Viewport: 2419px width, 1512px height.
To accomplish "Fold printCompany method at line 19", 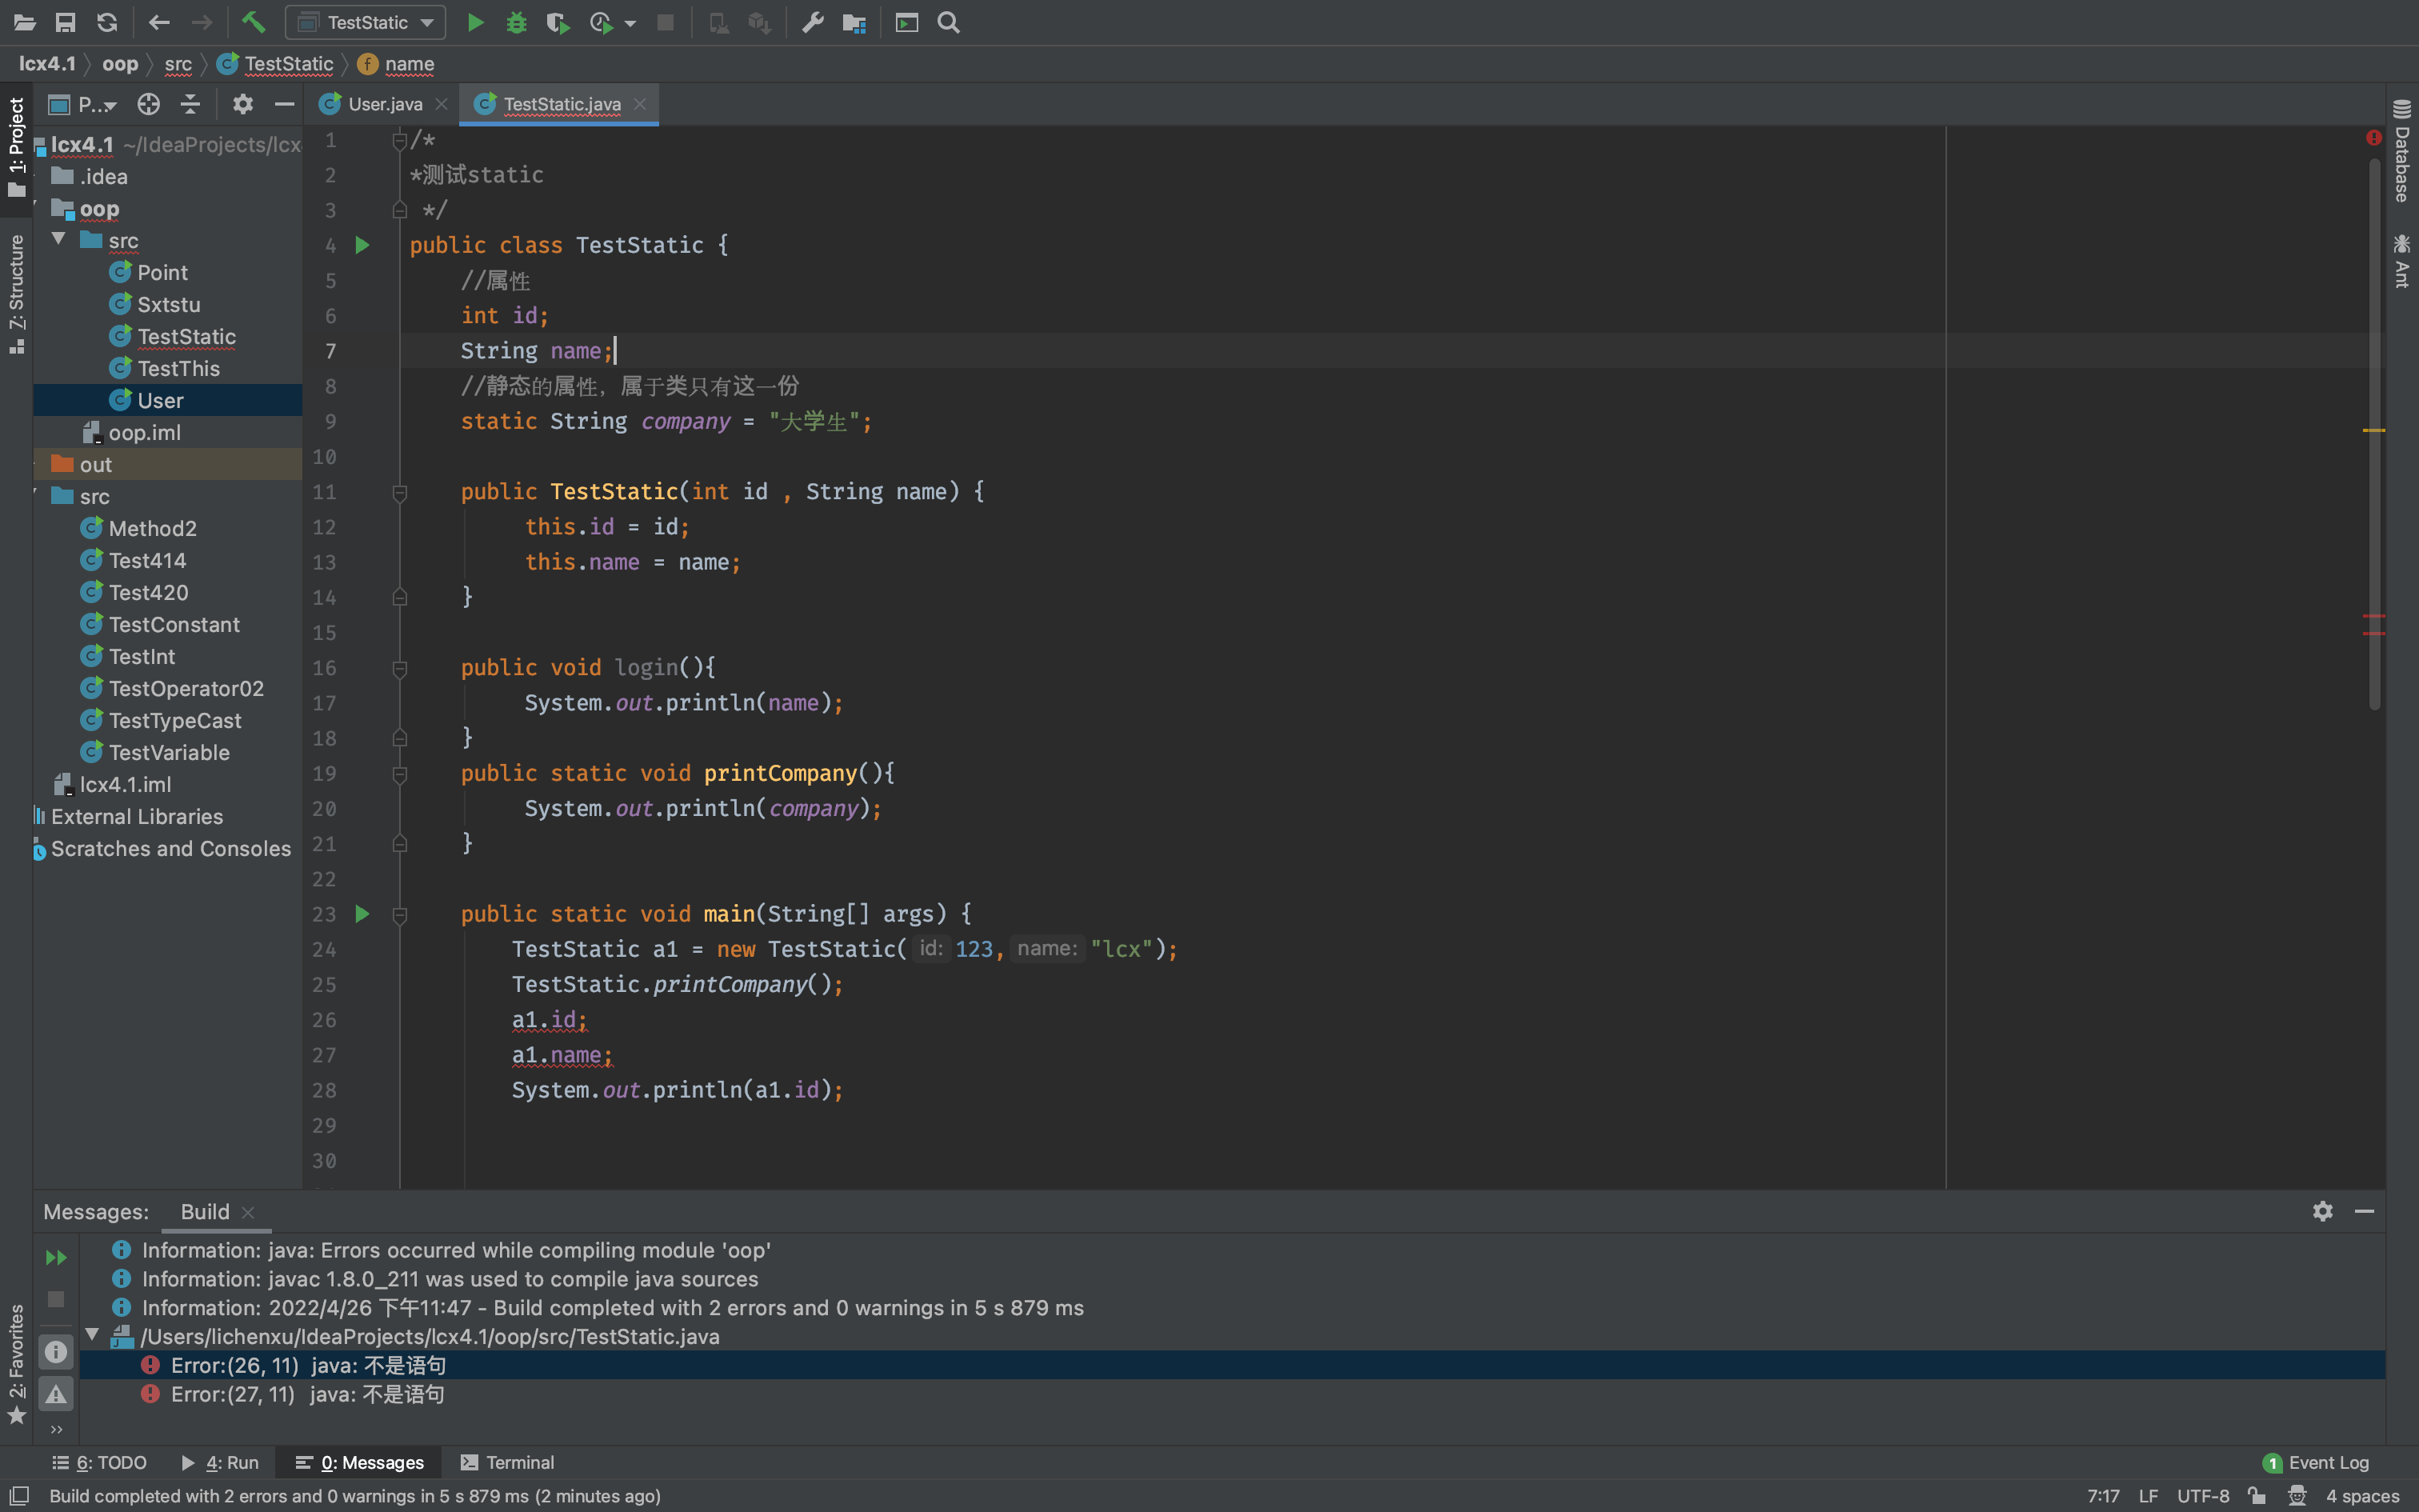I will pos(400,774).
